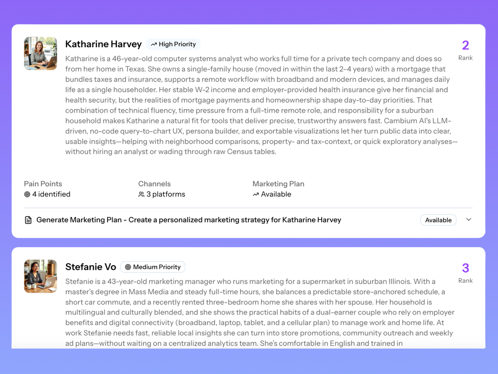Click rank number 2 on Katharine's card
Screen dimensions: 498x374
pyautogui.click(x=465, y=45)
